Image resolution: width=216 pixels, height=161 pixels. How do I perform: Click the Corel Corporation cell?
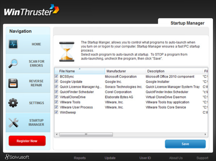[x=118, y=92]
